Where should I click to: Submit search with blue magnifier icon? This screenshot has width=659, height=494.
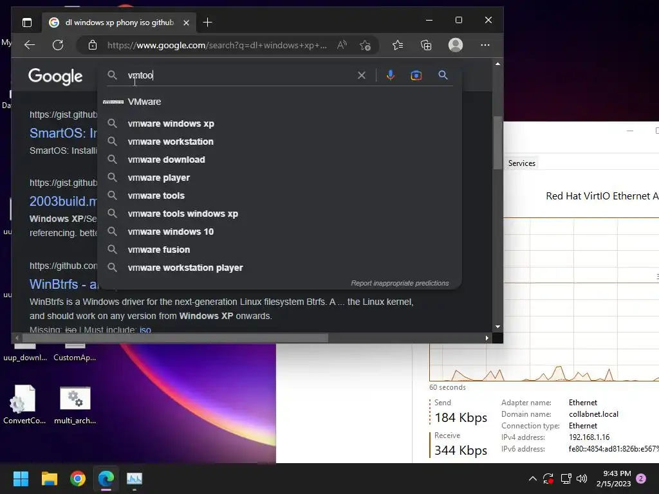pos(443,75)
